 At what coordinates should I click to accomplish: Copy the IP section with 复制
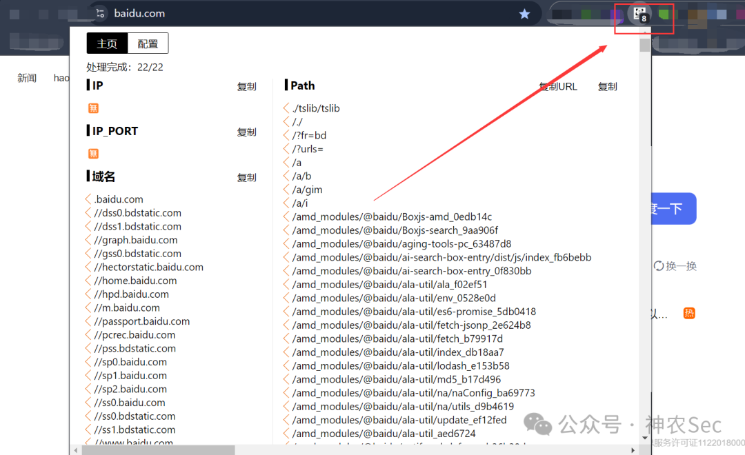pyautogui.click(x=246, y=86)
